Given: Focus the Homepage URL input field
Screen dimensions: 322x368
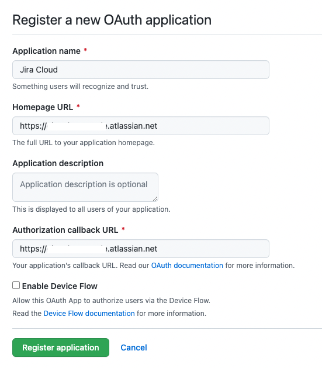Looking at the screenshot, I should (141, 126).
